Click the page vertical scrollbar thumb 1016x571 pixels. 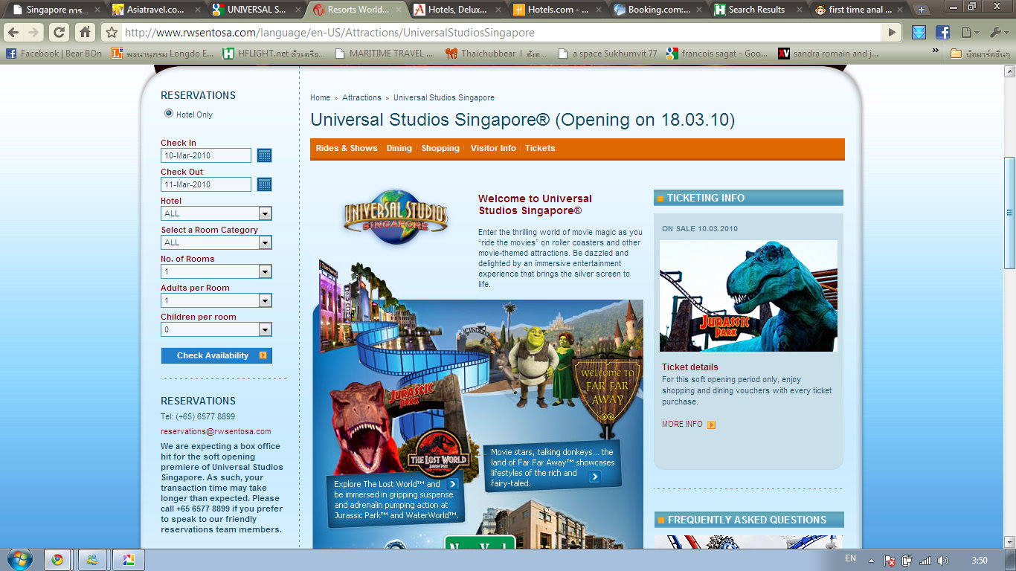pos(1009,213)
